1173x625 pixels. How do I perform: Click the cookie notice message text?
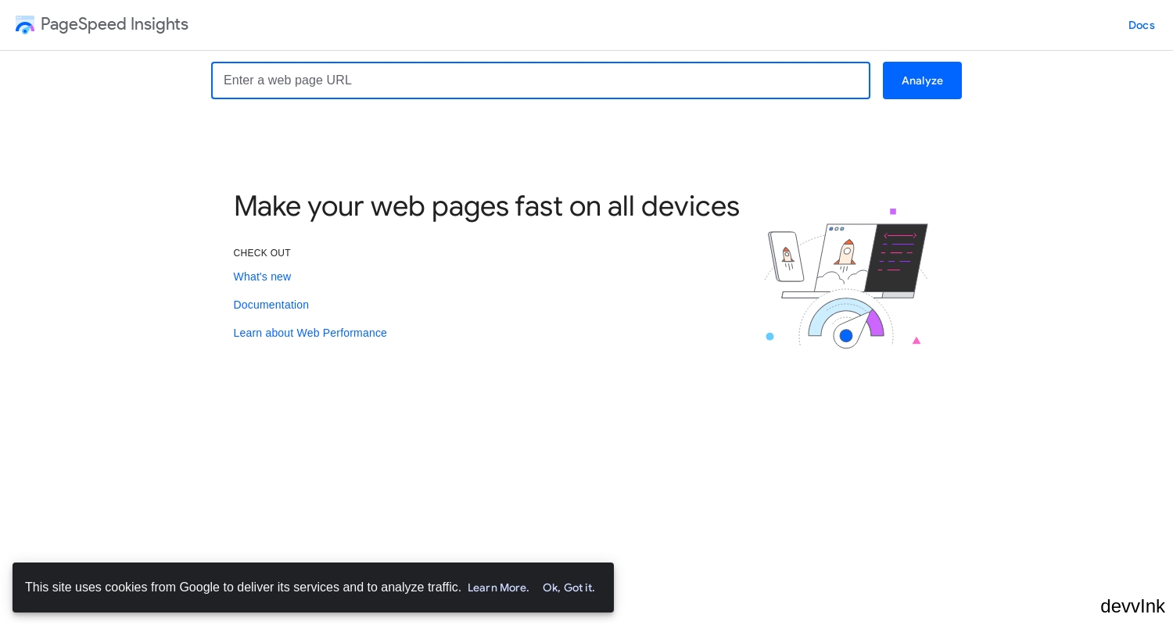pos(243,587)
